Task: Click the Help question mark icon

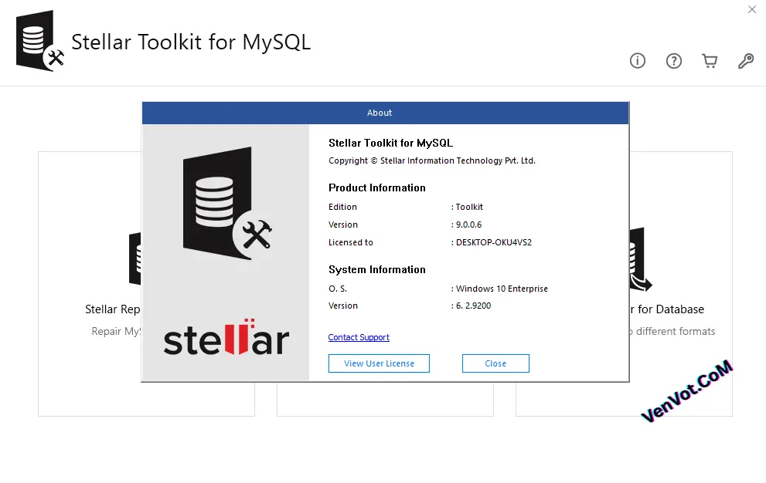Action: tap(674, 61)
